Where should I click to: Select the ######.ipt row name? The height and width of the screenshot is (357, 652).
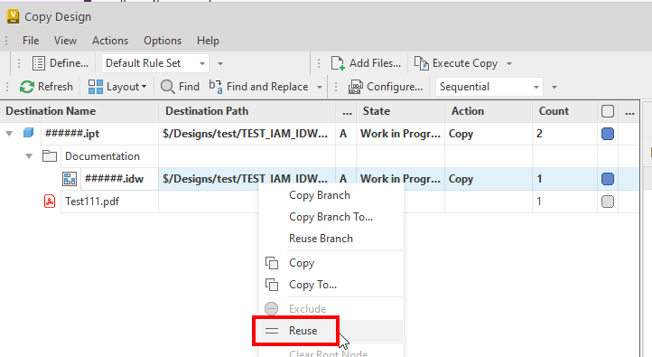72,134
